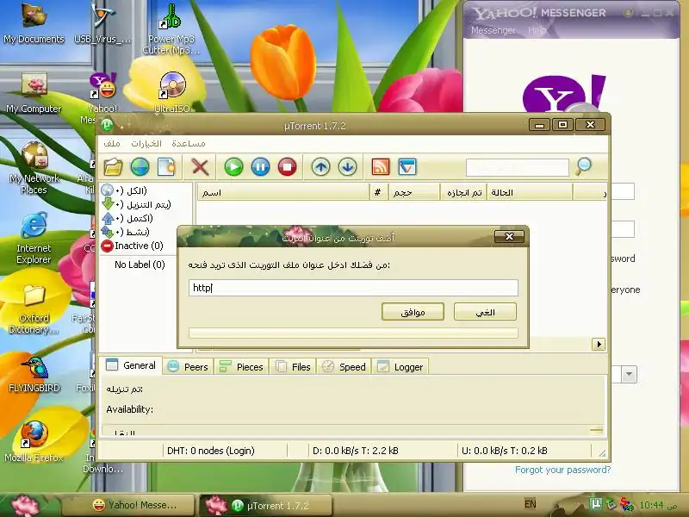Open status dropdown arrow in Yahoo Messenger

click(x=630, y=375)
